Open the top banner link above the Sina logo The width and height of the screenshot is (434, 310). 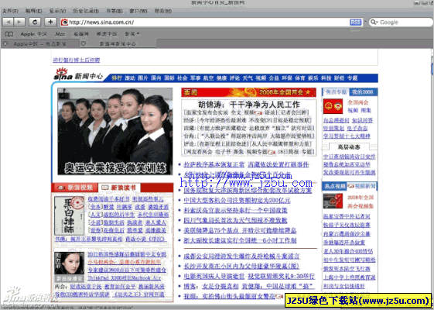pos(77,60)
